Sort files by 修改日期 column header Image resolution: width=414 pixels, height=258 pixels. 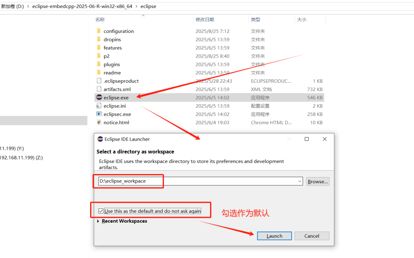click(x=205, y=20)
